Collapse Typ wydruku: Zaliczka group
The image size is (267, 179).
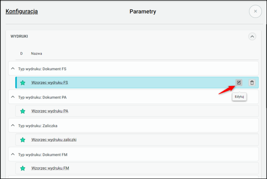(12, 125)
